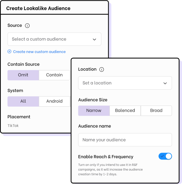Viewport: 182px width, 184px height.
Task: Select All under System
Action: [23, 101]
